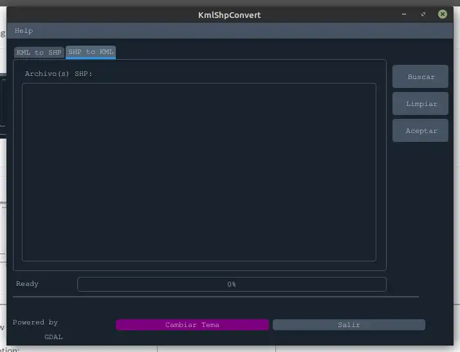
Task: Click the Limpiar button
Action: (x=420, y=103)
